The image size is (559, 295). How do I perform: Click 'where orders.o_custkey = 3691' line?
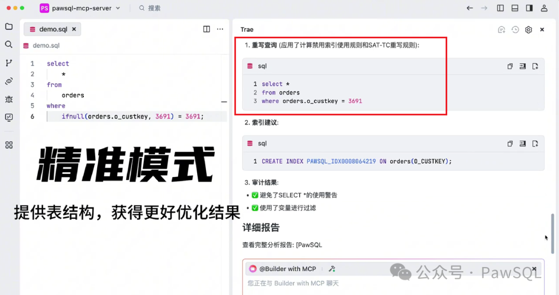tap(312, 101)
